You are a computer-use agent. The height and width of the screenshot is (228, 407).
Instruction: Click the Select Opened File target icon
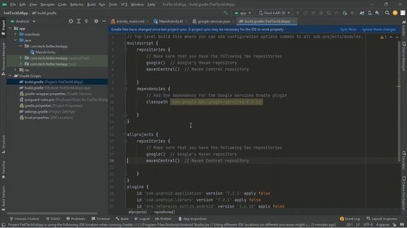[x=71, y=21]
